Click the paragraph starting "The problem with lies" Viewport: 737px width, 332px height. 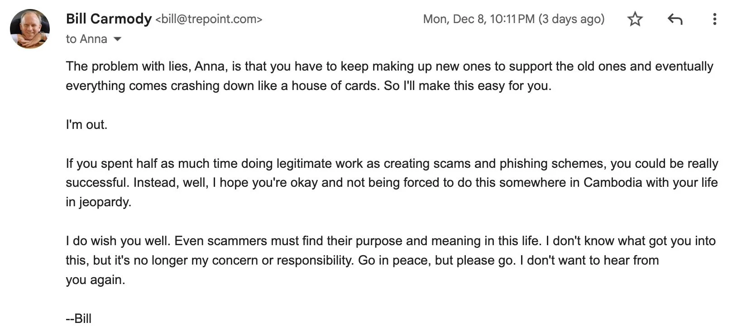pyautogui.click(x=389, y=76)
